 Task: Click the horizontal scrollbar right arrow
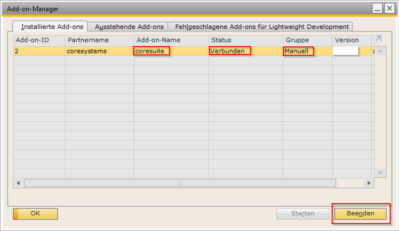click(x=369, y=183)
